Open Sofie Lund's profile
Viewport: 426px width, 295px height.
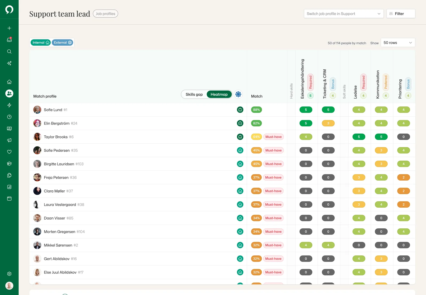pos(53,110)
